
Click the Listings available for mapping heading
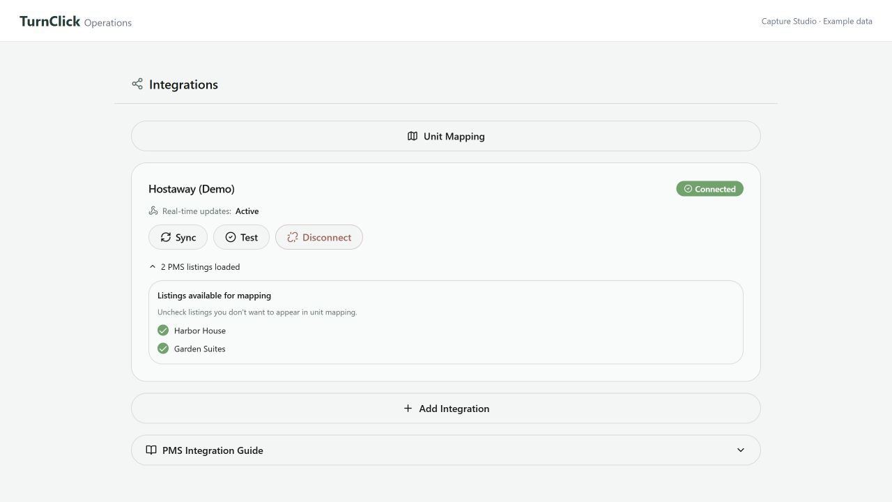tap(214, 296)
